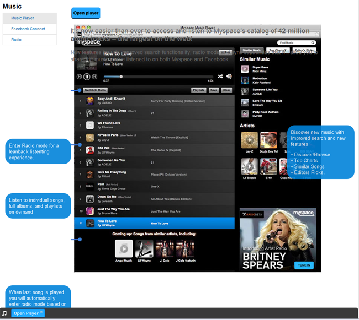Click Open Player in the bottom bar

[x=28, y=313]
